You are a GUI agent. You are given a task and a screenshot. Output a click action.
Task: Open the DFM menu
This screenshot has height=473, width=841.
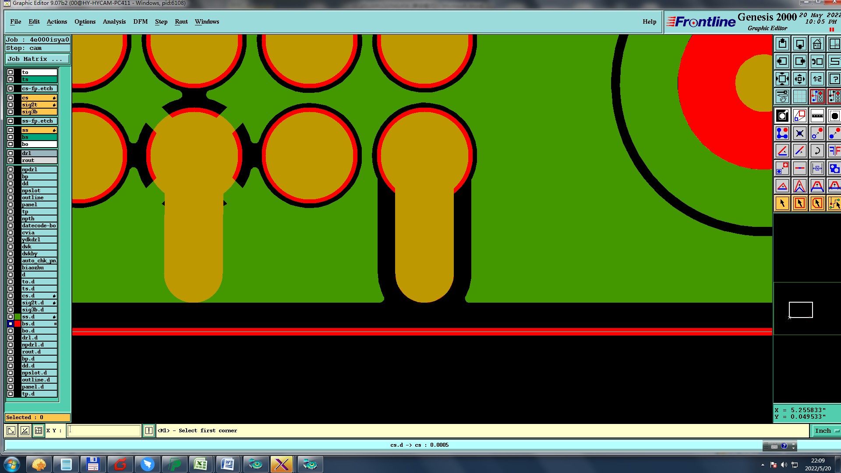tap(140, 21)
